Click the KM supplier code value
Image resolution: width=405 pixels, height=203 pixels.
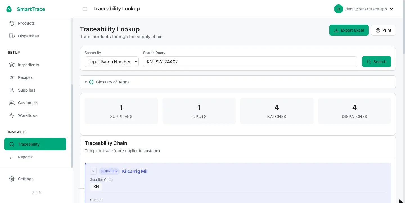96,187
